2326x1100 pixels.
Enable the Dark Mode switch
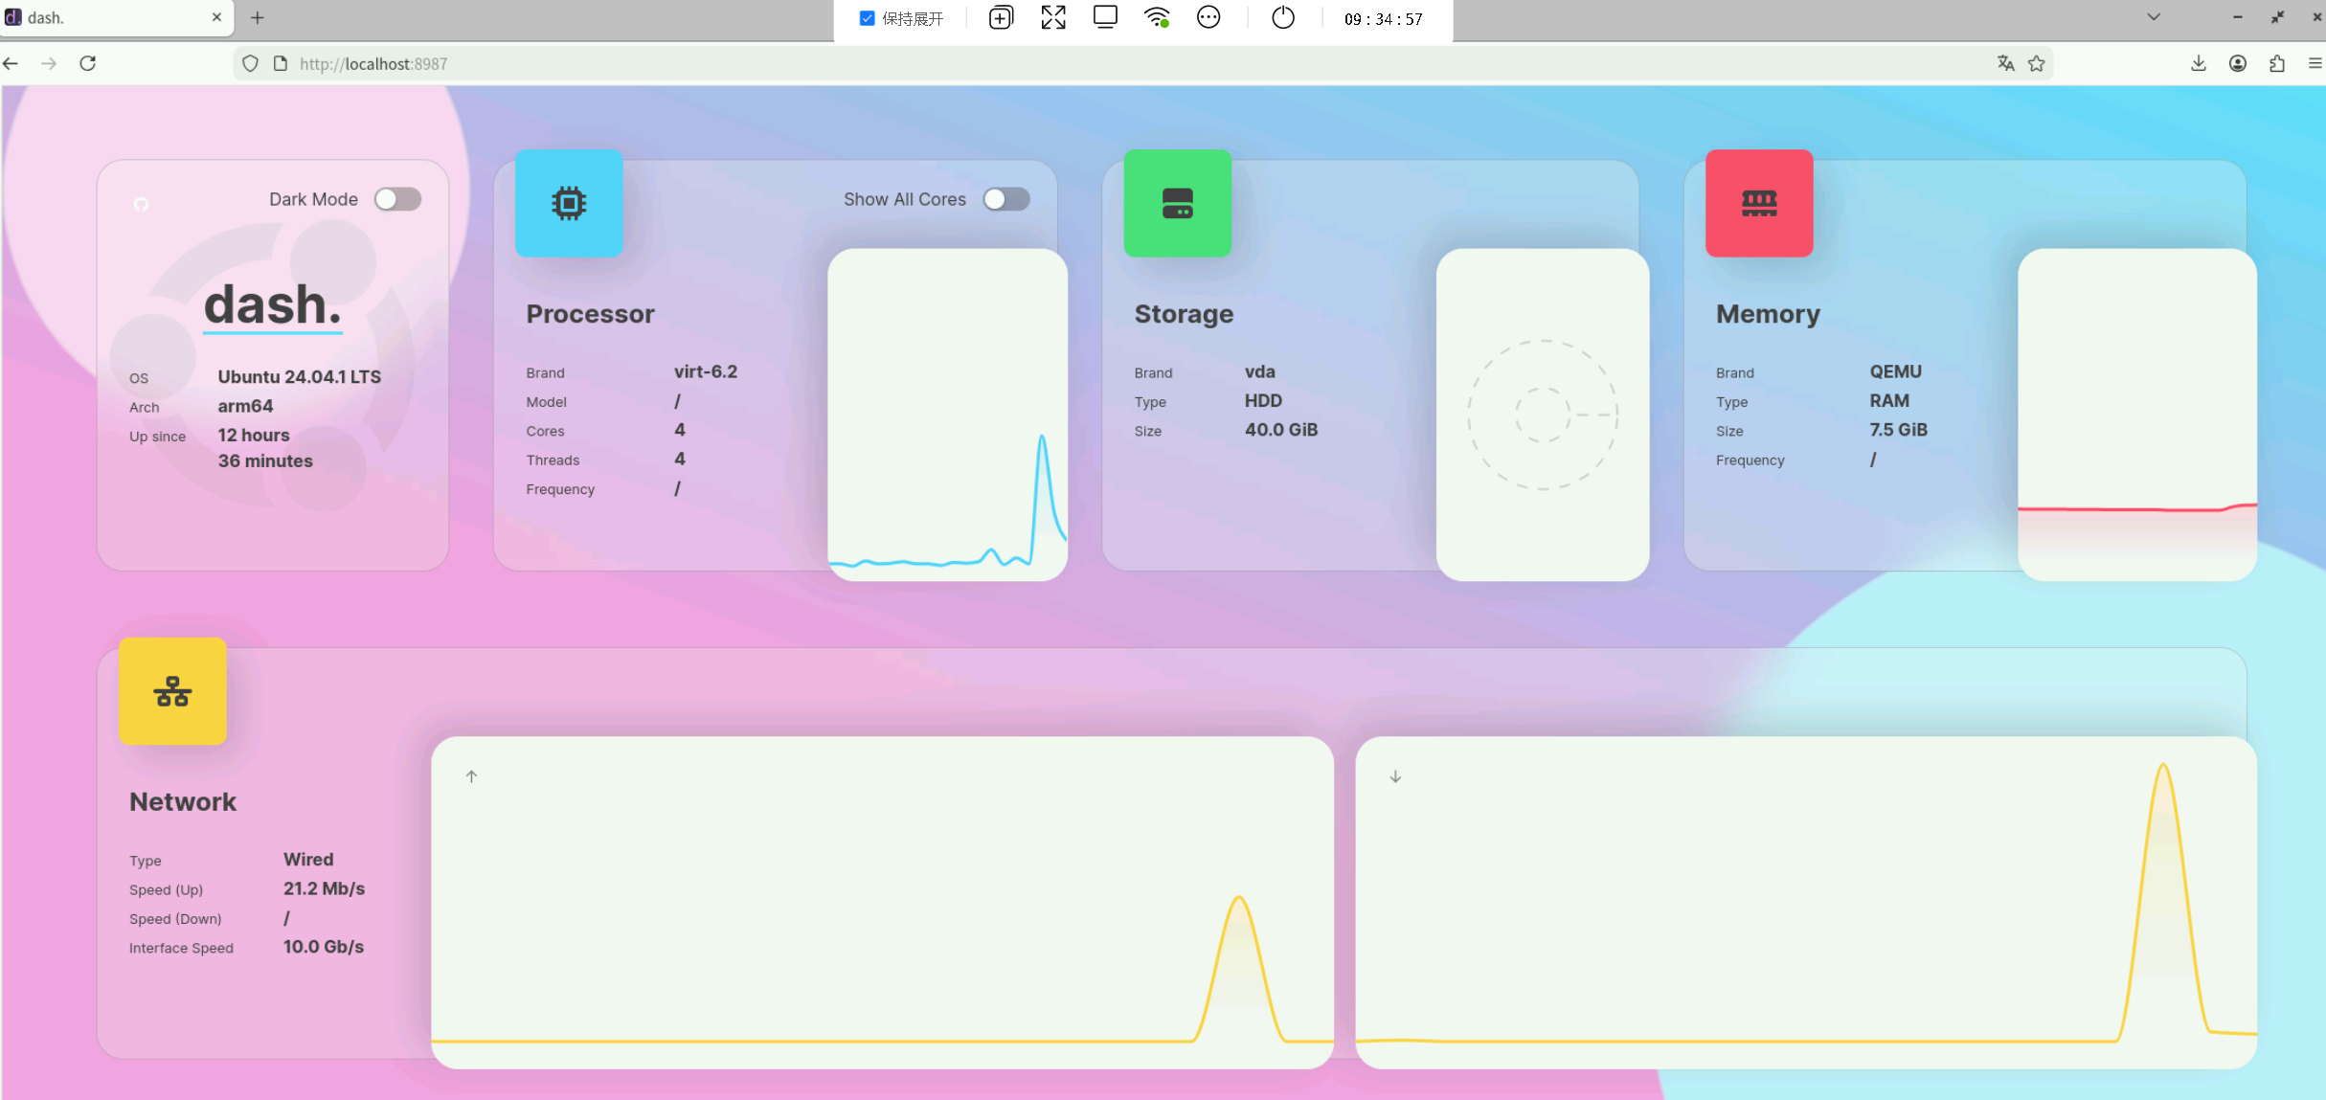click(x=397, y=199)
